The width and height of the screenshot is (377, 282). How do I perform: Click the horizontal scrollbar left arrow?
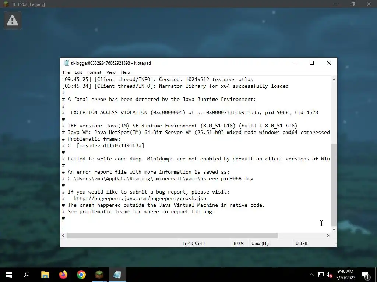coord(63,235)
